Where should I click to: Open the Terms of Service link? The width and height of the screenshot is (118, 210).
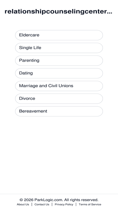(90, 204)
